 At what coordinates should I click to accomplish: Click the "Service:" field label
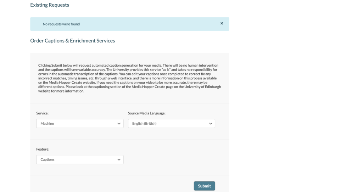[x=42, y=113]
